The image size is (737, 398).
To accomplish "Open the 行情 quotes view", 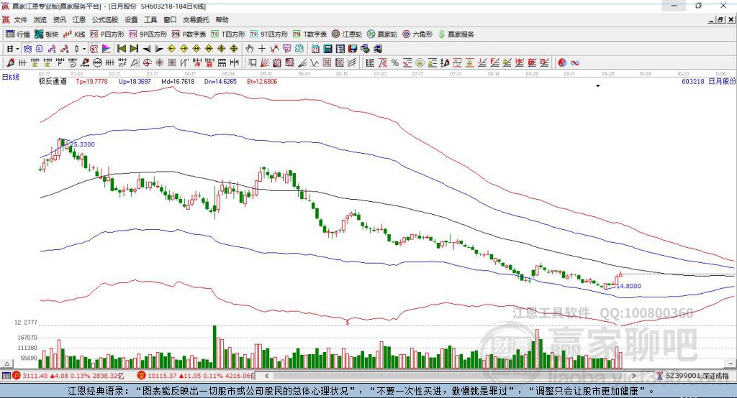I will click(x=17, y=34).
